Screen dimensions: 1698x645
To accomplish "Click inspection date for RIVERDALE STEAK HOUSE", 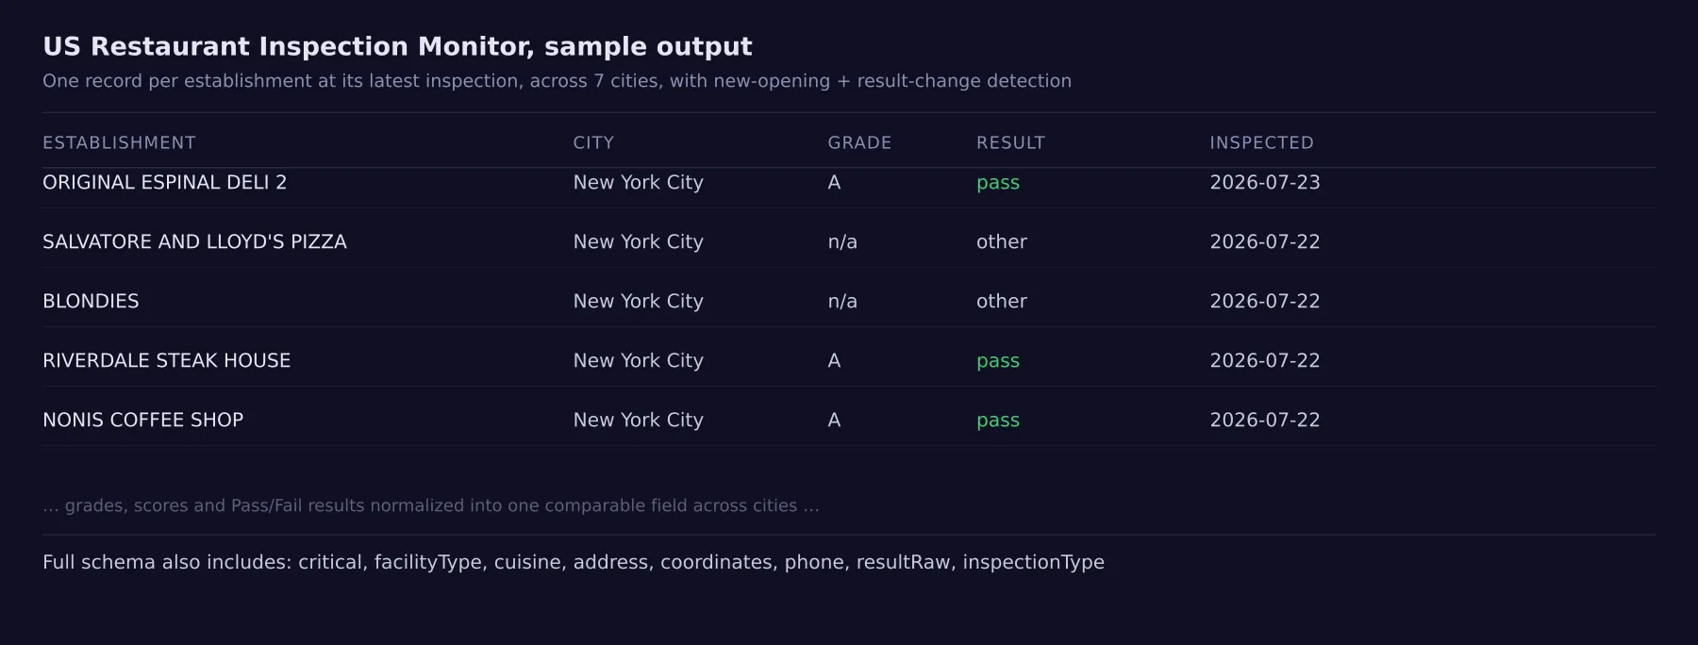I will [1265, 360].
